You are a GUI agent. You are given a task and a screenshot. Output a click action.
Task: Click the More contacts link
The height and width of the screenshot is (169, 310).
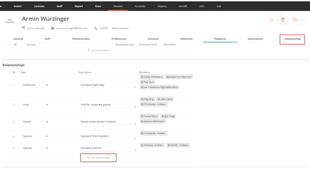tap(121, 28)
